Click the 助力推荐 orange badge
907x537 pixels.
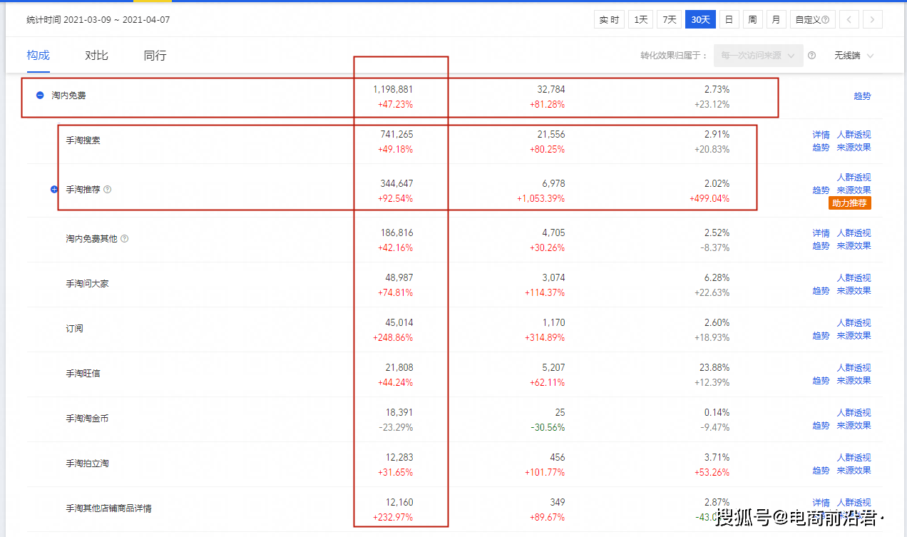(850, 203)
